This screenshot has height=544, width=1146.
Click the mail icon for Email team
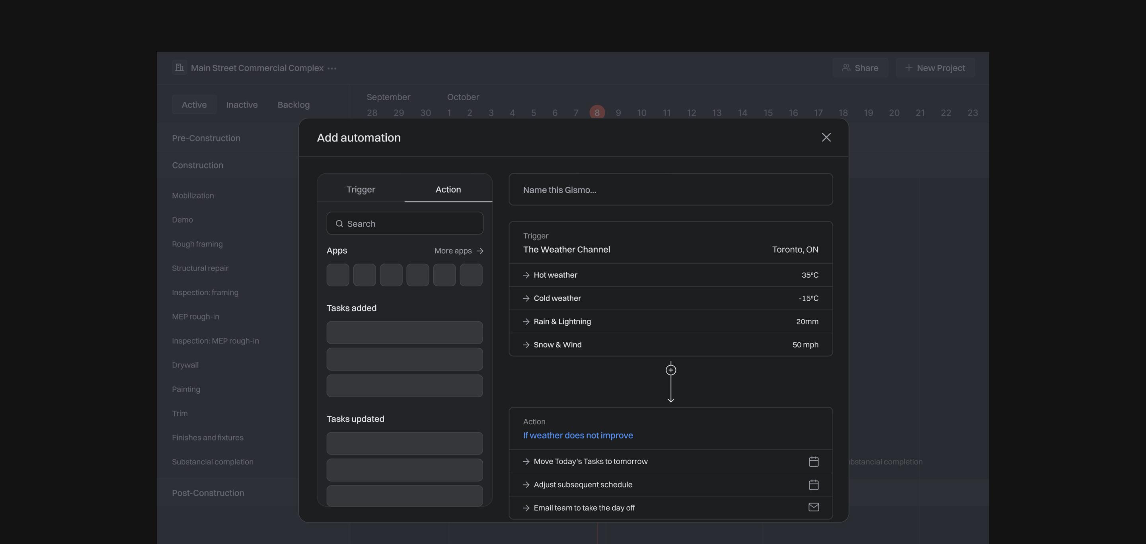813,507
